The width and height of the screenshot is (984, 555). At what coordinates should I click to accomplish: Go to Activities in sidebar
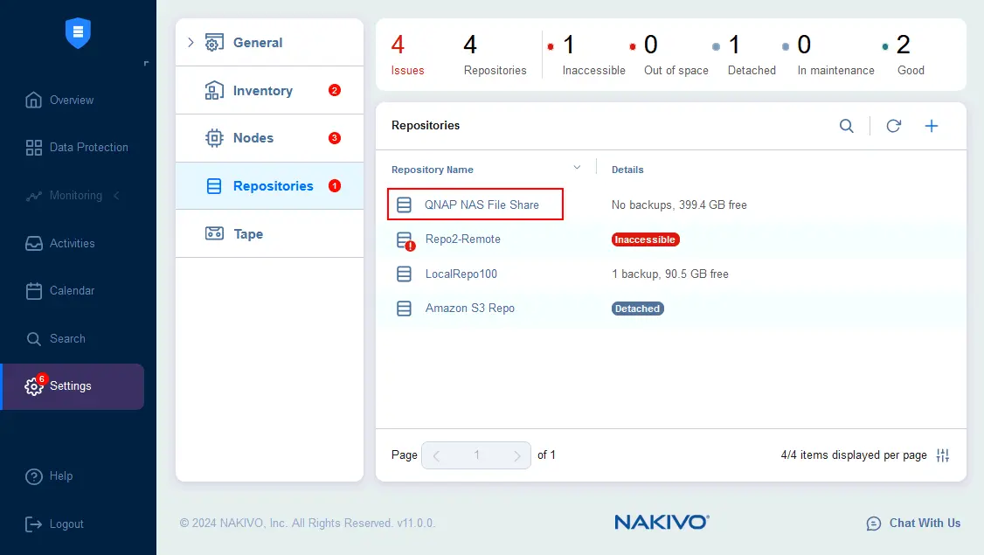[x=73, y=244]
